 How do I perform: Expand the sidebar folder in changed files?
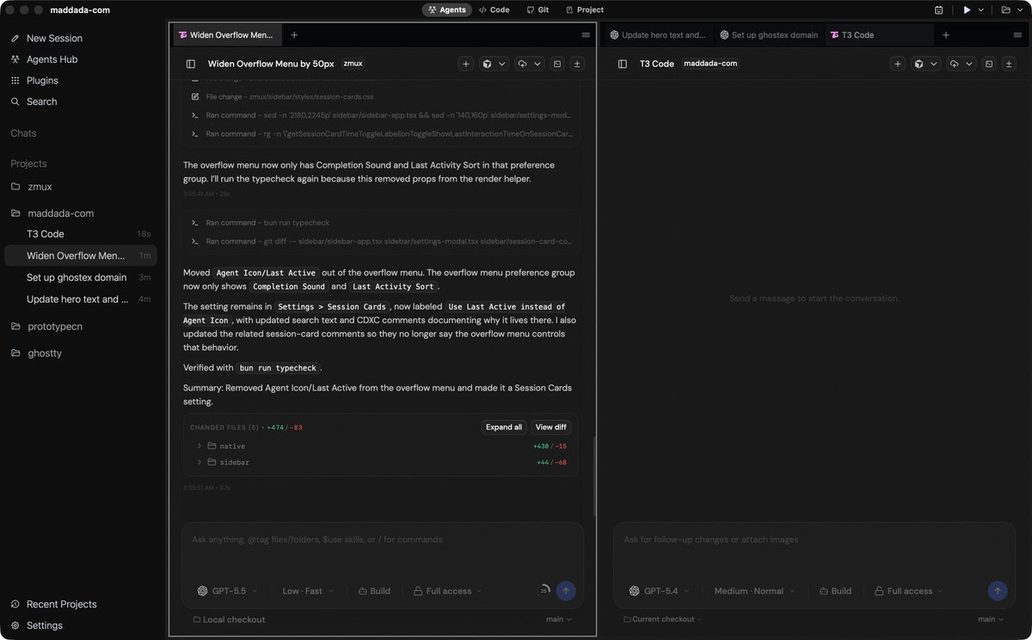381,463
